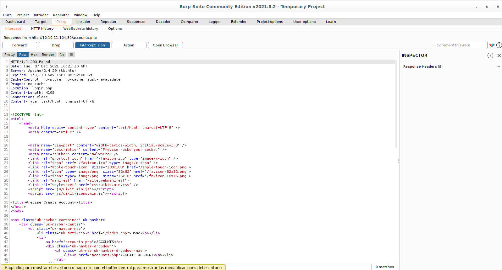Screen dimensions: 502x270
Task: Open the Repeater tool tab
Action: [x=108, y=22]
